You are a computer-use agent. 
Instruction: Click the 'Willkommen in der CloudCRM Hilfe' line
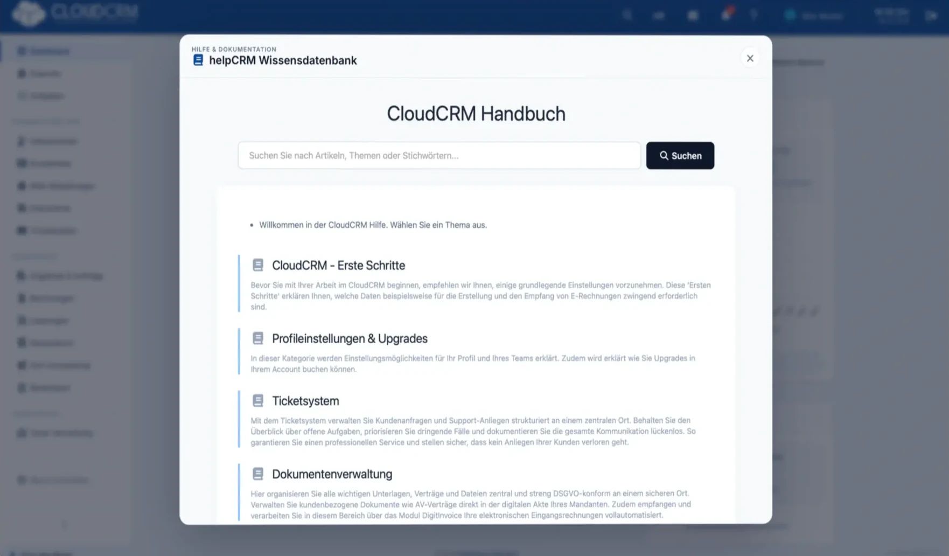373,225
